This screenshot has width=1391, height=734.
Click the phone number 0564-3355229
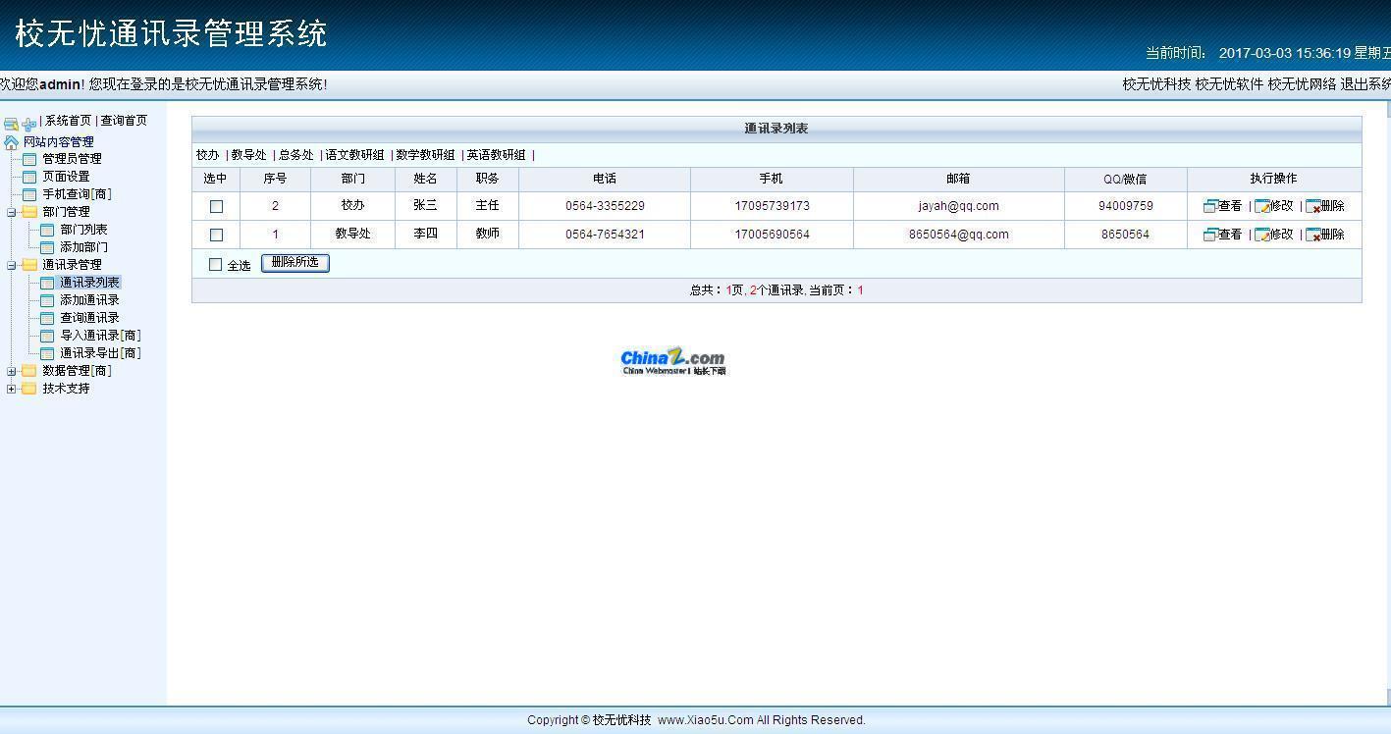pos(605,206)
